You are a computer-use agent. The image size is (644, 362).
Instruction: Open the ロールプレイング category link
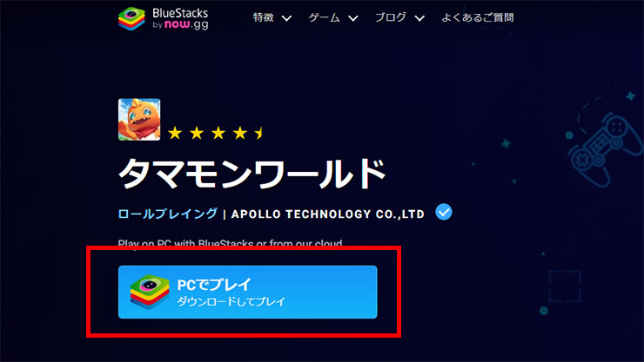point(168,214)
